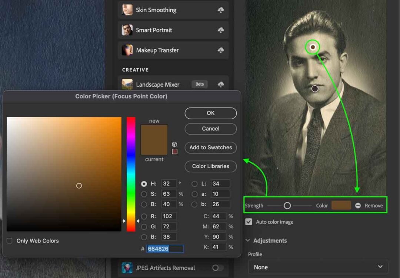Select the Makeup Transfer filter icon

(x=127, y=50)
